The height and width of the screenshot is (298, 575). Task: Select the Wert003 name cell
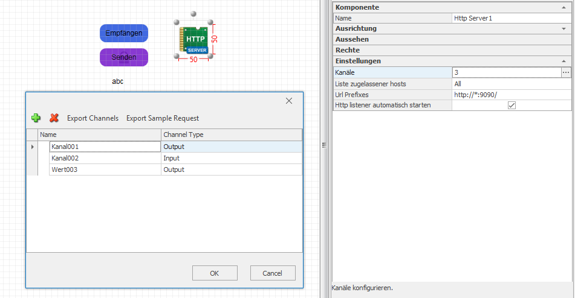(x=105, y=170)
